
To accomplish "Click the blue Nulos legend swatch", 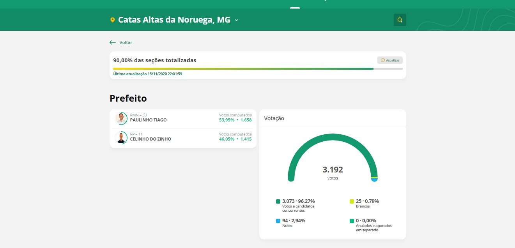I will [x=278, y=221].
